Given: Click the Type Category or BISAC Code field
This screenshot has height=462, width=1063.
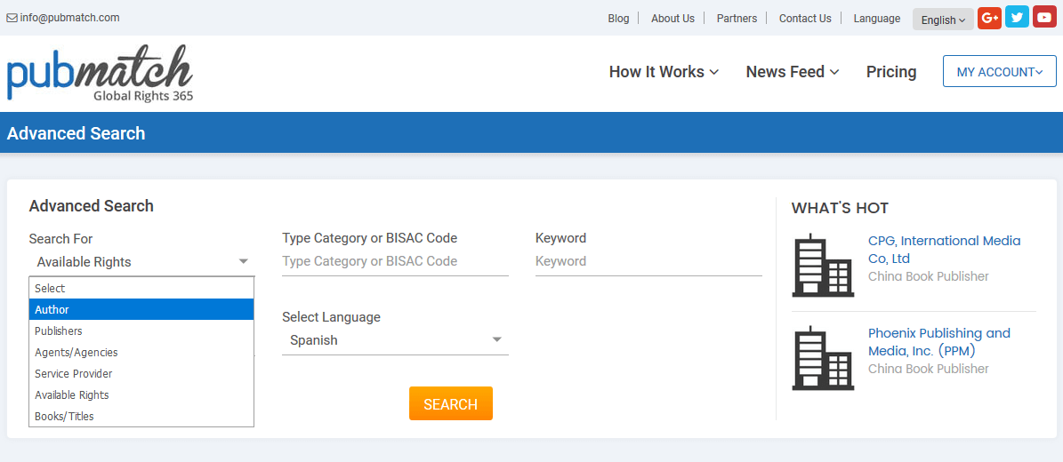Looking at the screenshot, I should (x=395, y=261).
